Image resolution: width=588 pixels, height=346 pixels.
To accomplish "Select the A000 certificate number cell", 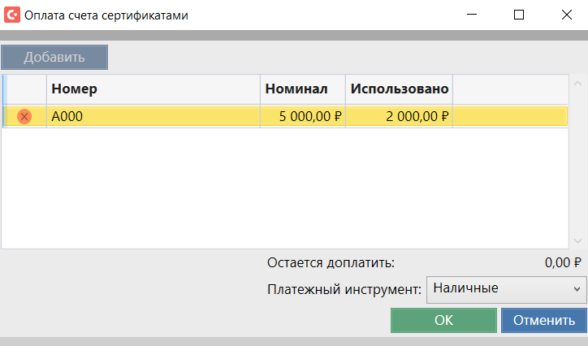I will point(154,117).
